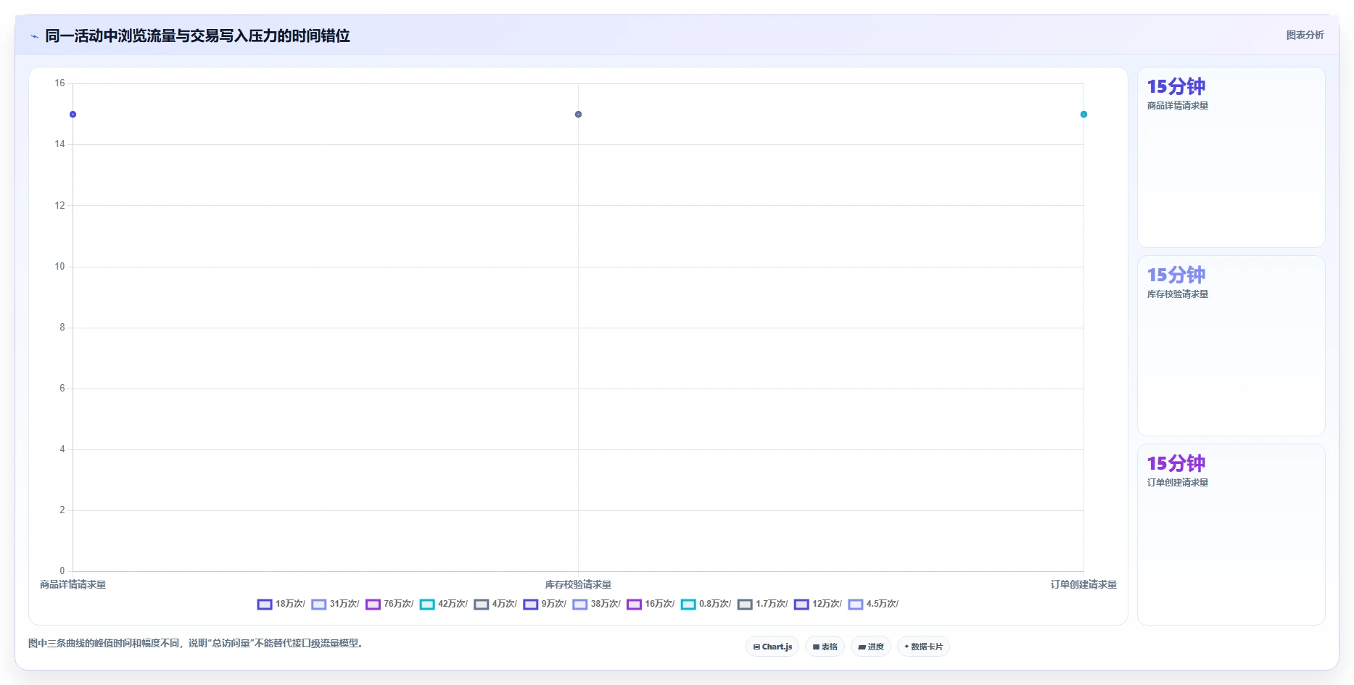Click the 图表分析 label in header
The height and width of the screenshot is (685, 1354).
(x=1305, y=36)
